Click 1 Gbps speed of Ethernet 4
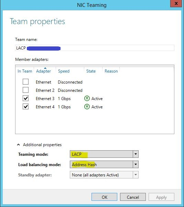Screen dimensions: 184x207 coord(64,107)
